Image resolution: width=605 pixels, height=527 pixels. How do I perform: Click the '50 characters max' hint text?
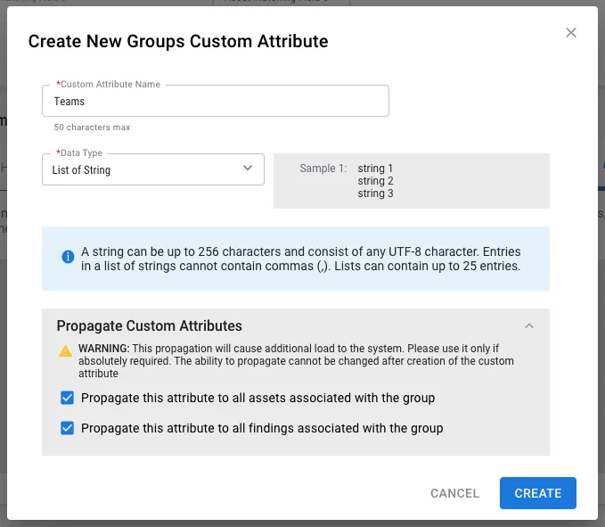[x=92, y=127]
